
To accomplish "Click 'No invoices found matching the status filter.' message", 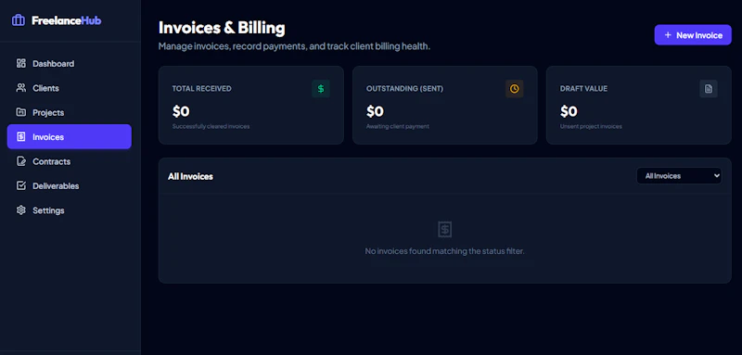I will 445,251.
